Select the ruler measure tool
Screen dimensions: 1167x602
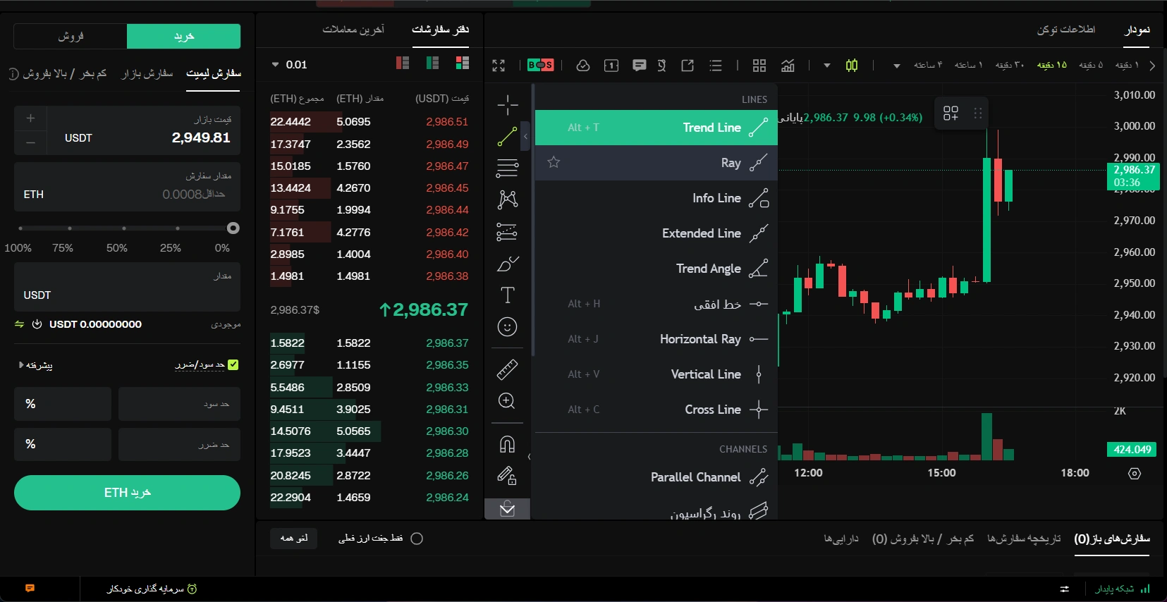(507, 369)
